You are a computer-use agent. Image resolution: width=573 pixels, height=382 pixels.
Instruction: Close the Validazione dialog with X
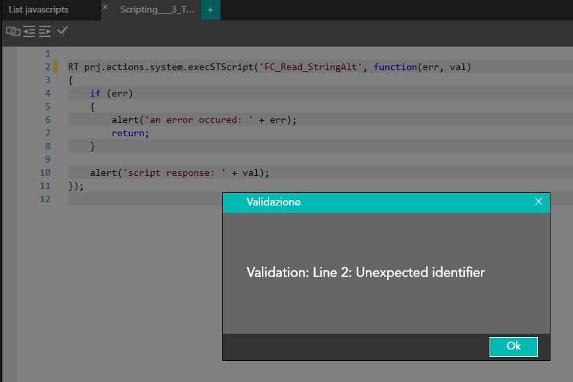(539, 202)
